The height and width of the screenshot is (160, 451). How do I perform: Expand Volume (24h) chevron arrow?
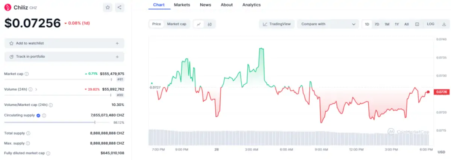pyautogui.click(x=36, y=89)
